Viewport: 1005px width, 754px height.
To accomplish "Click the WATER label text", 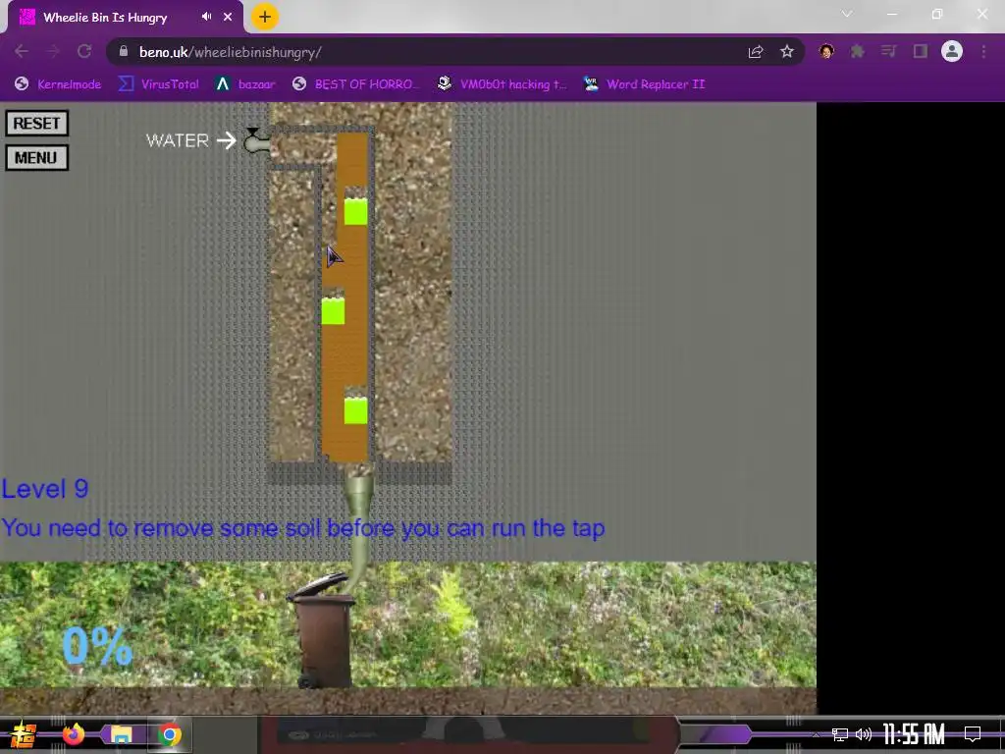I will [178, 140].
